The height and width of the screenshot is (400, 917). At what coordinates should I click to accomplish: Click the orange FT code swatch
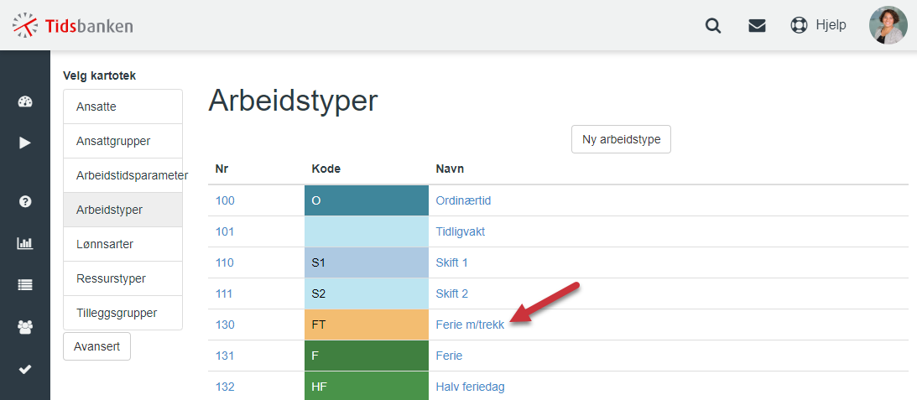coord(367,325)
